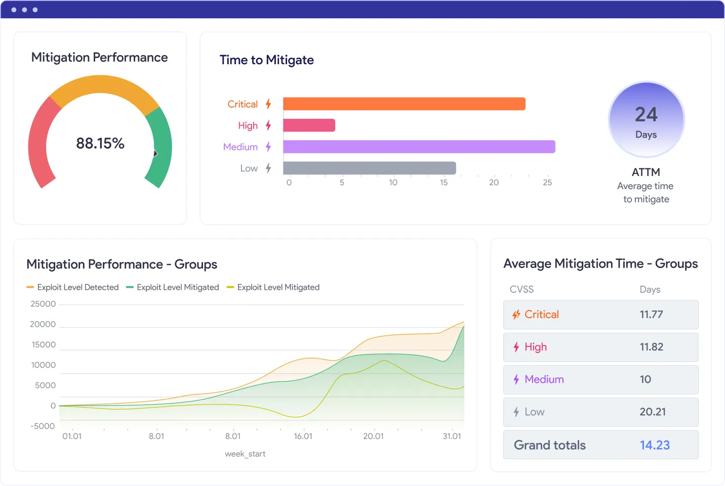
Task: Click the lightning icon beside High bar label
Action: (268, 125)
